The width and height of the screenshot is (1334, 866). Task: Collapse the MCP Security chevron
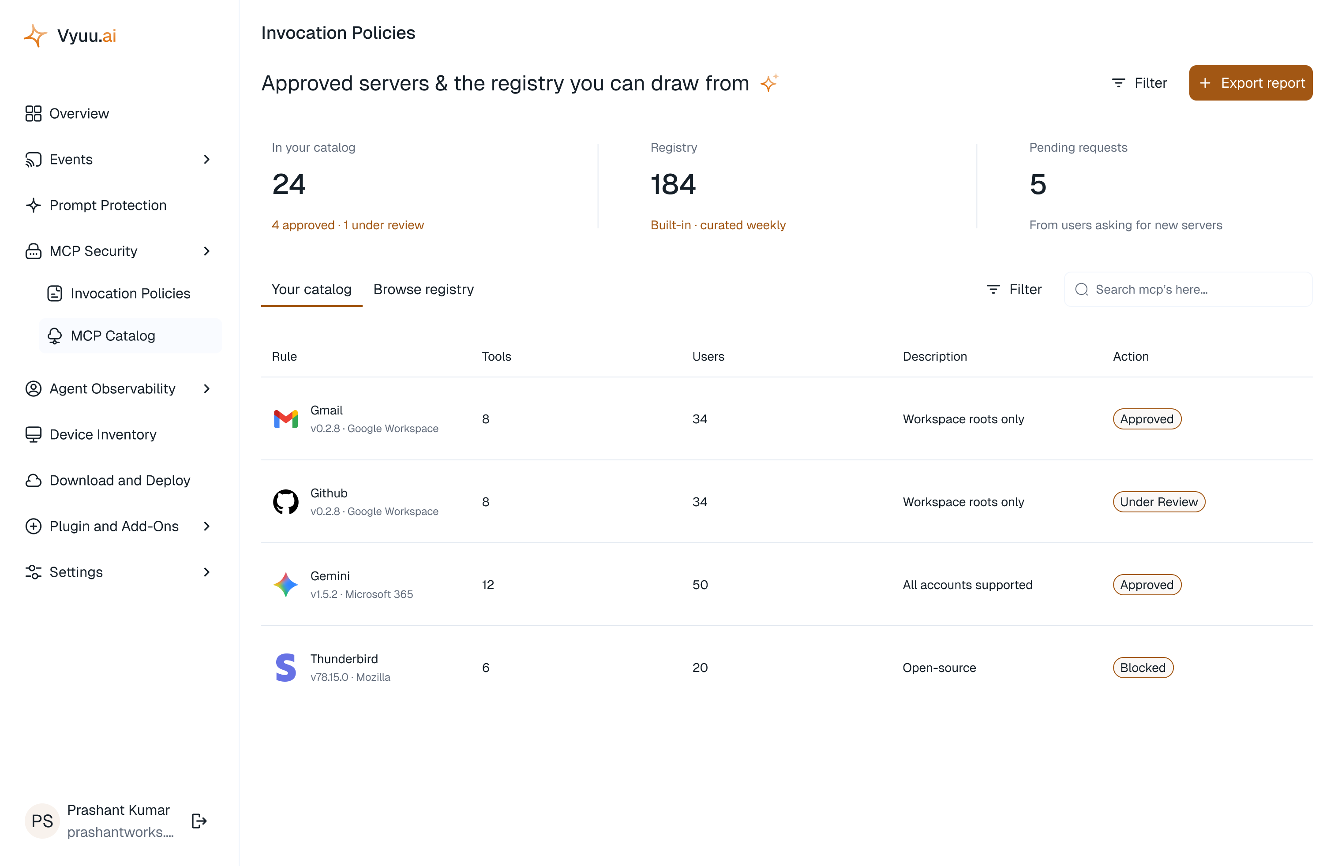coord(207,251)
